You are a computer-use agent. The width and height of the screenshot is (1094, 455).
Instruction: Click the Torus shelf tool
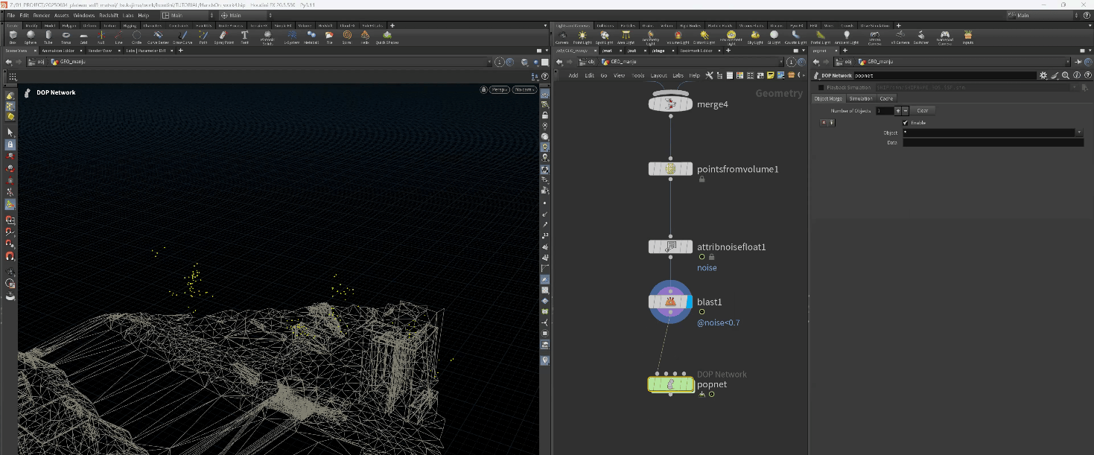coord(66,36)
